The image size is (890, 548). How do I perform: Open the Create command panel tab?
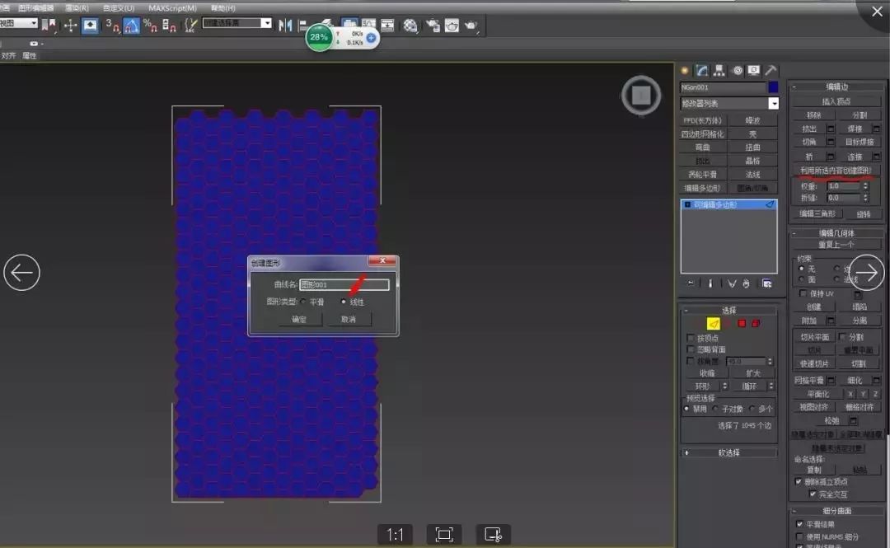click(685, 70)
